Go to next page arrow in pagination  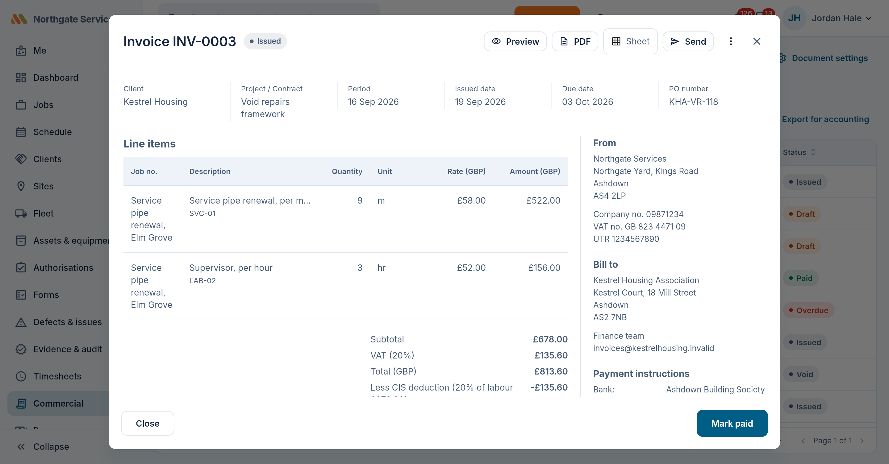[x=862, y=441]
